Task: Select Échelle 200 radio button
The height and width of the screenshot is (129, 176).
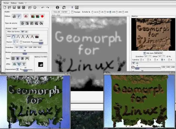Action: 117,12
